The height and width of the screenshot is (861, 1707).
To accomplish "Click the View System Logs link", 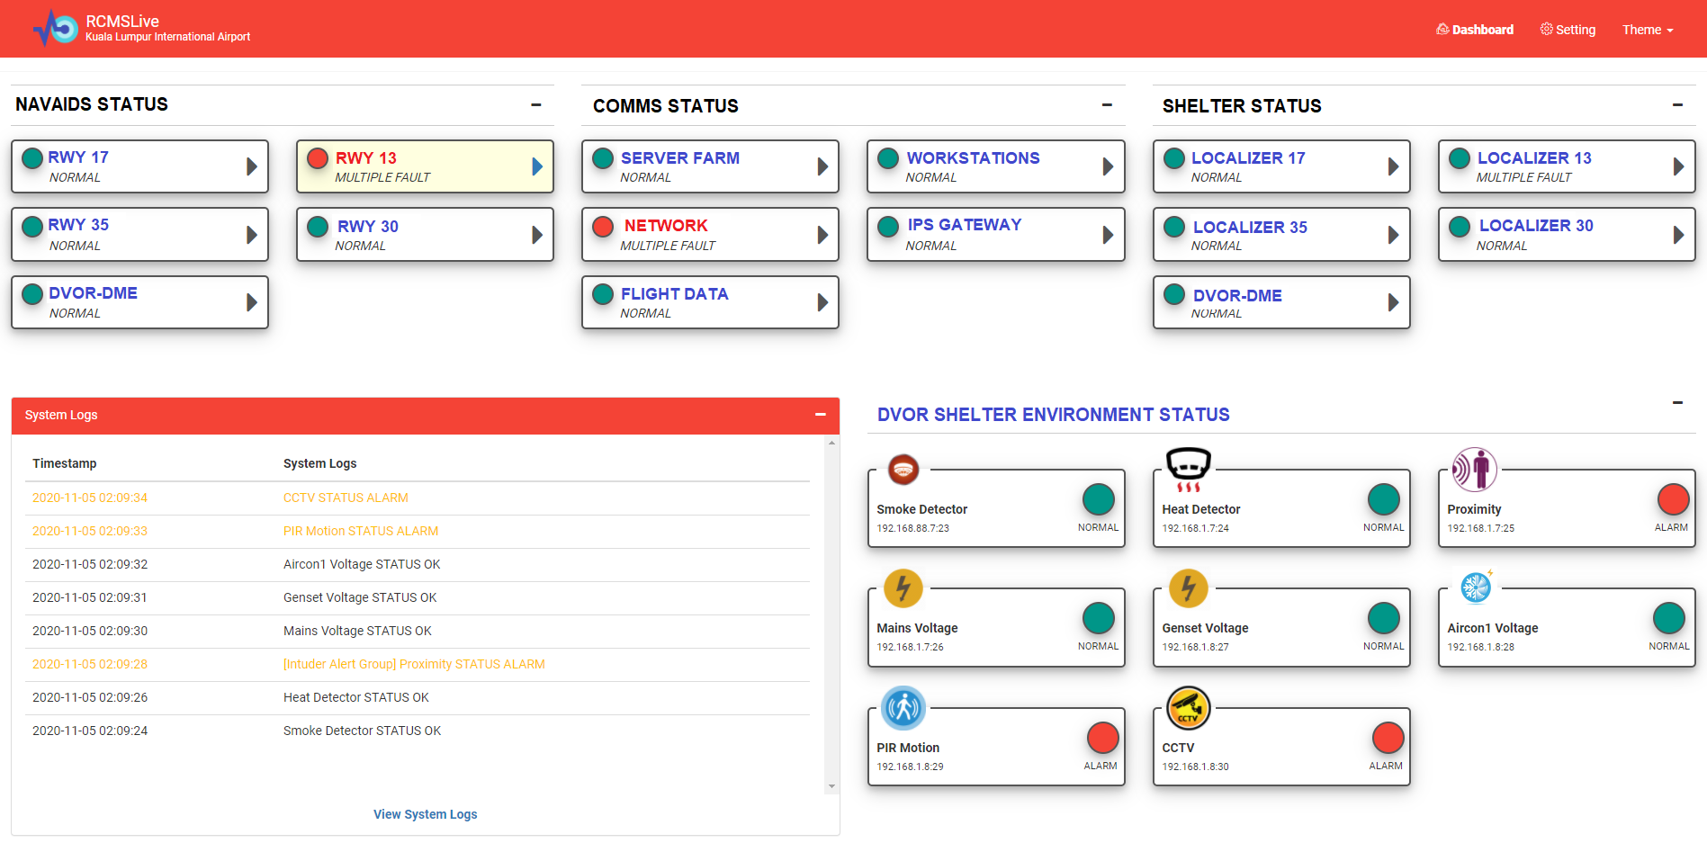I will point(425,814).
